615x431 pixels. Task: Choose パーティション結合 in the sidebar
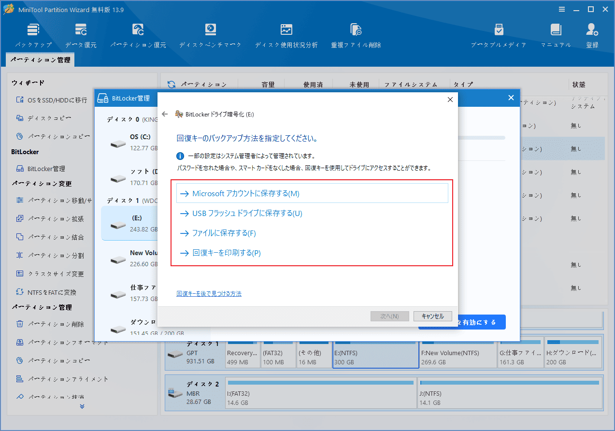(x=50, y=237)
